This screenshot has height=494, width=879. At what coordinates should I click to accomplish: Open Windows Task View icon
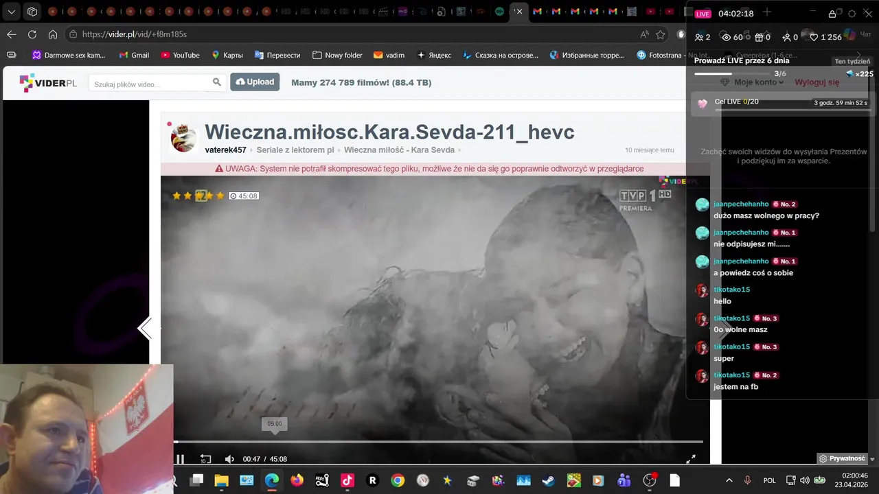tap(197, 480)
